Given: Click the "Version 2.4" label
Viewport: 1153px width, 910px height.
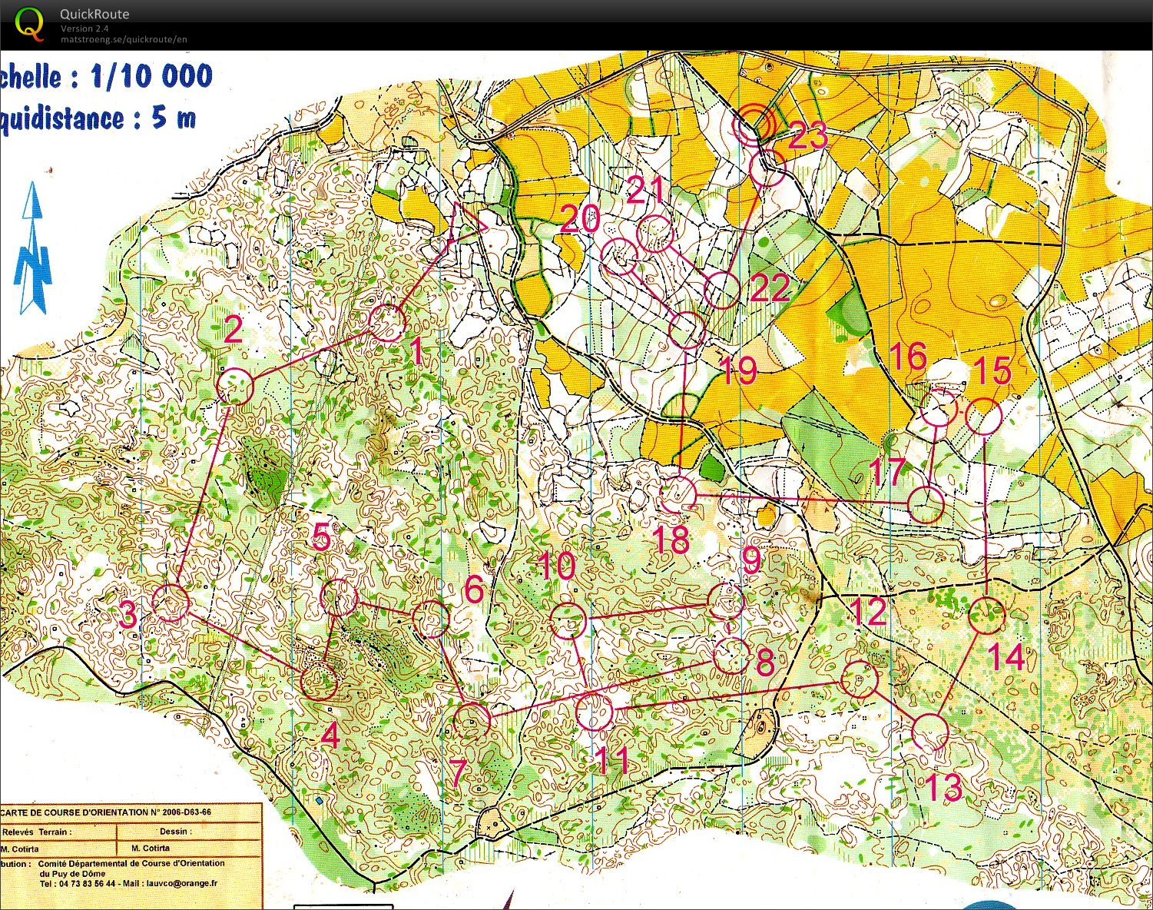Looking at the screenshot, I should click(x=84, y=28).
